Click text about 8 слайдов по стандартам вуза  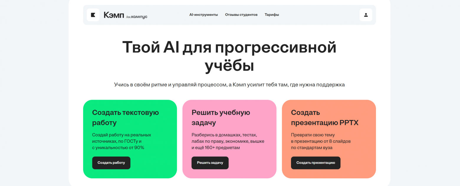(321, 141)
